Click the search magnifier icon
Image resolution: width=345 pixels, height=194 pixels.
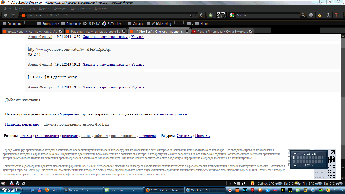click(x=303, y=15)
